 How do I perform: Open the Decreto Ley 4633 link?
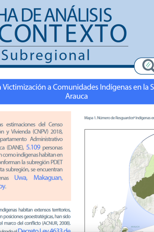click(44, 230)
